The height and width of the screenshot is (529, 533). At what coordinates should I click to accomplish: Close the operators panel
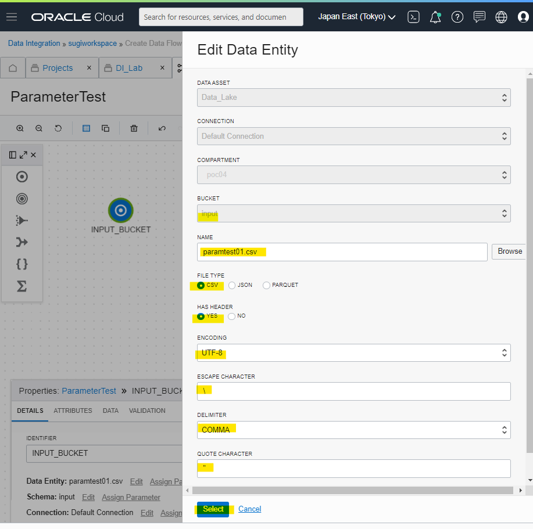(33, 155)
